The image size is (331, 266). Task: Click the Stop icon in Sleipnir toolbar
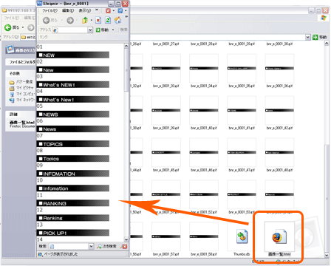[98, 20]
